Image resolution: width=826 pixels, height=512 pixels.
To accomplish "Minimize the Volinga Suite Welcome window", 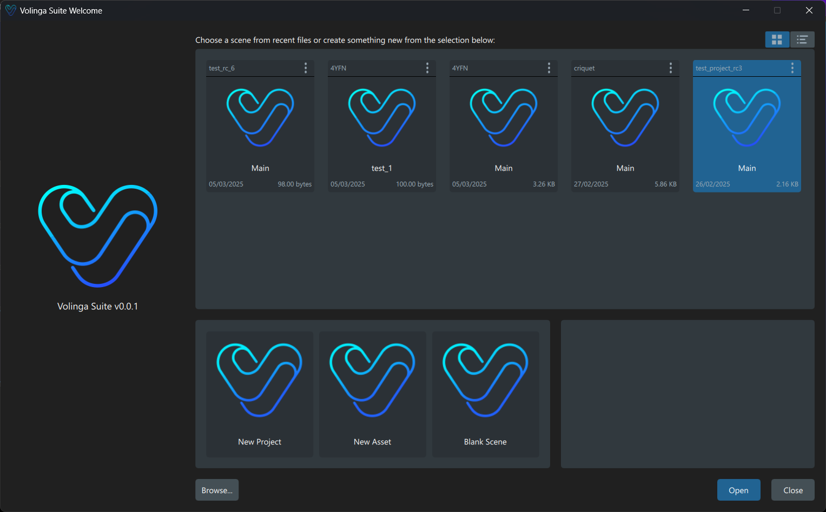I will (x=746, y=10).
